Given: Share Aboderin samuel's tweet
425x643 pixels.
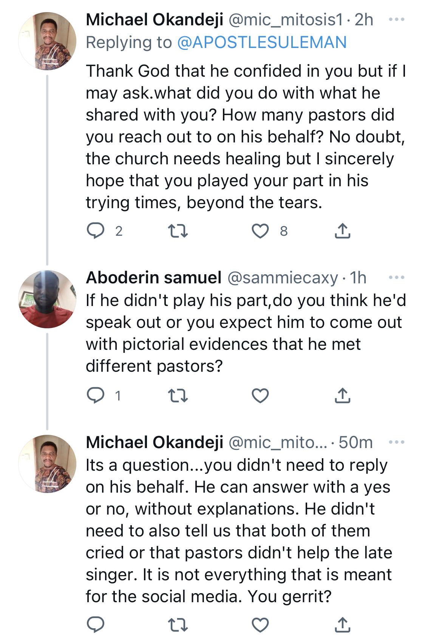Looking at the screenshot, I should [343, 396].
